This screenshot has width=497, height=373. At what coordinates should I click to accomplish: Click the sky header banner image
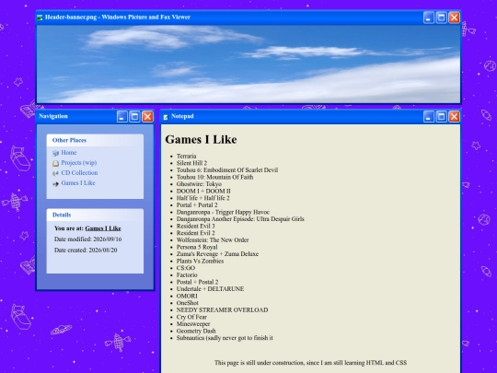[x=248, y=64]
